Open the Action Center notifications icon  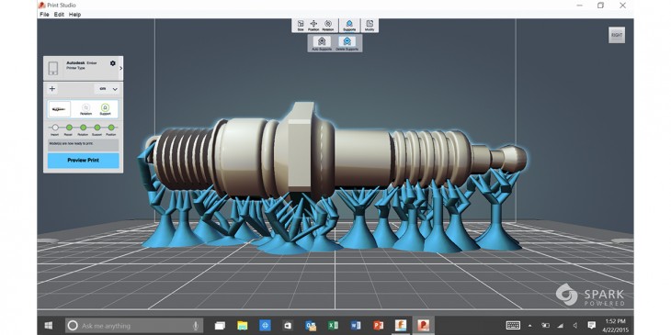click(591, 326)
